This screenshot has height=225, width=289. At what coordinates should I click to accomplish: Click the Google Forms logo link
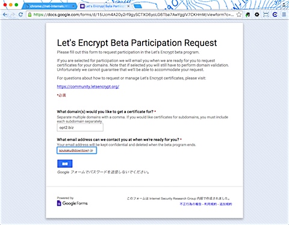72,203
